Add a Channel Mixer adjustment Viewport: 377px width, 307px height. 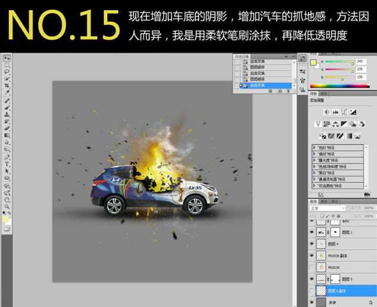pos(362,124)
